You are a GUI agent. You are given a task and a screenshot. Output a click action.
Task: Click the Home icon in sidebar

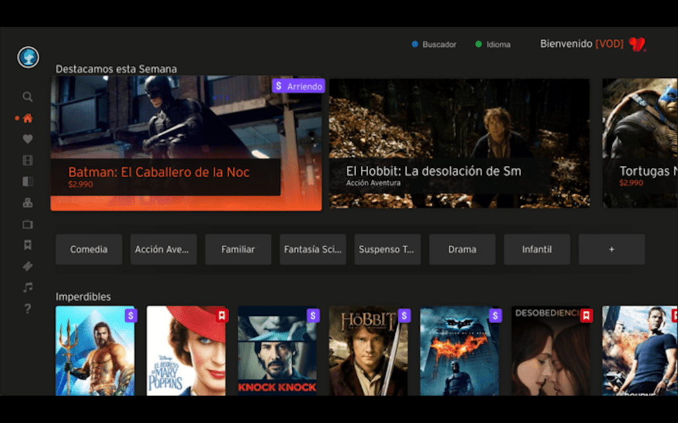[28, 119]
